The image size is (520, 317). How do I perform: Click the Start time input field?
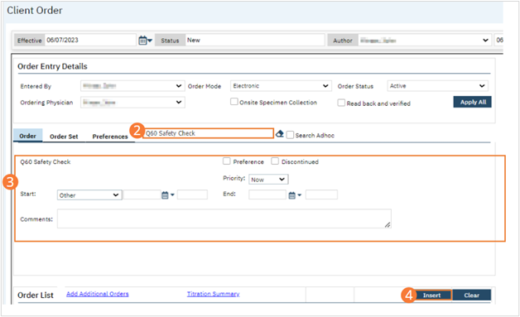[192, 195]
